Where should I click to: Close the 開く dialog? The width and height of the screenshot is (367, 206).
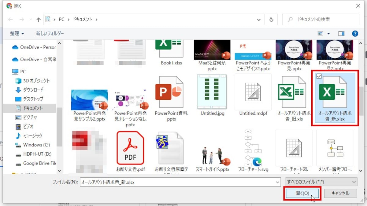click(x=358, y=6)
